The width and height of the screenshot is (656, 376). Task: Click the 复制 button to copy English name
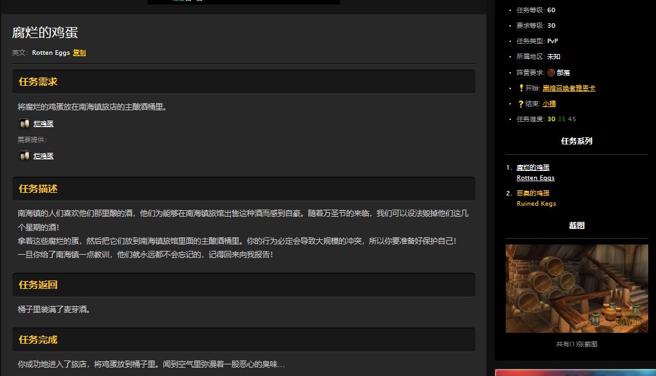tap(79, 53)
